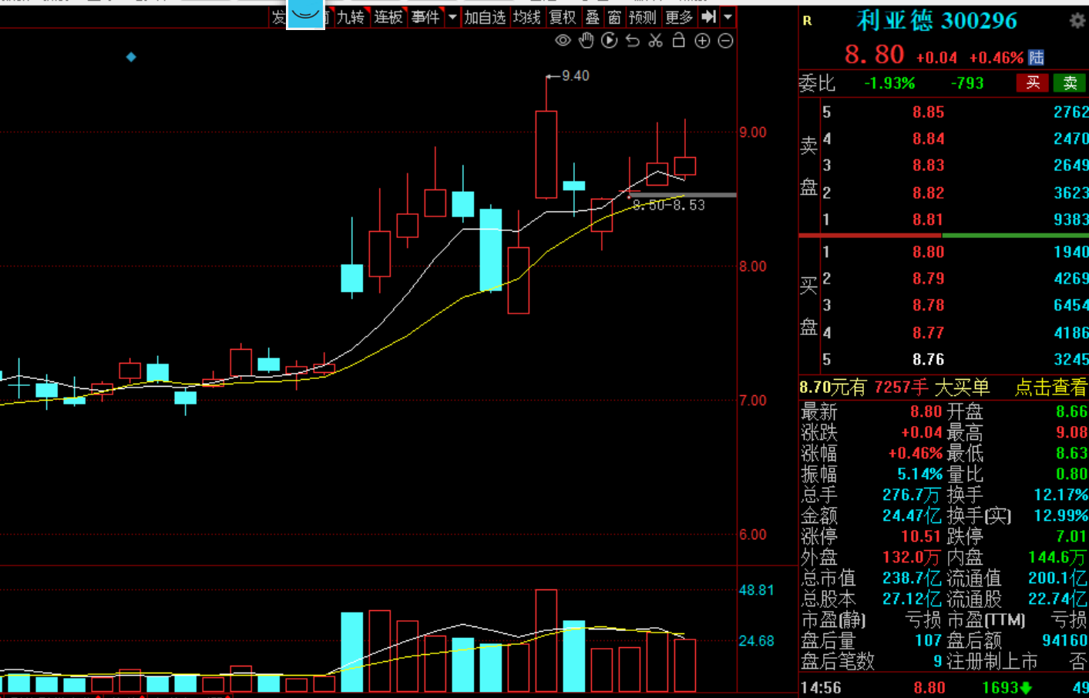Select the hand pan tool
1089x698 pixels.
(587, 41)
